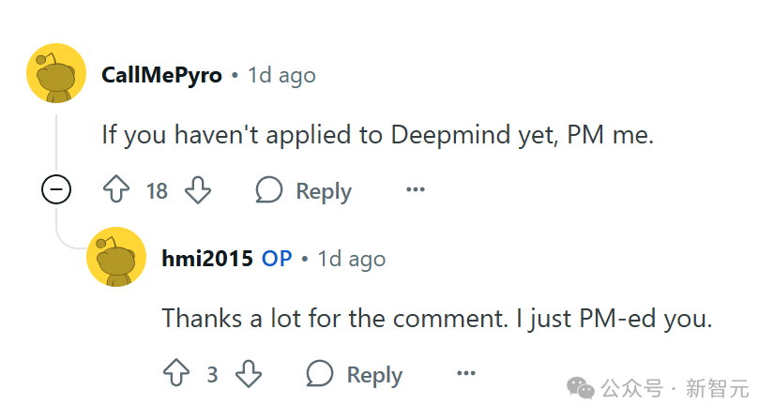
Task: Reply to CallMePyro's comment
Action: 304,191
